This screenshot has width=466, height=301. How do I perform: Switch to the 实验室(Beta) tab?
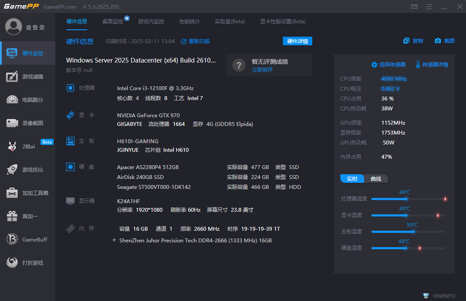(230, 22)
